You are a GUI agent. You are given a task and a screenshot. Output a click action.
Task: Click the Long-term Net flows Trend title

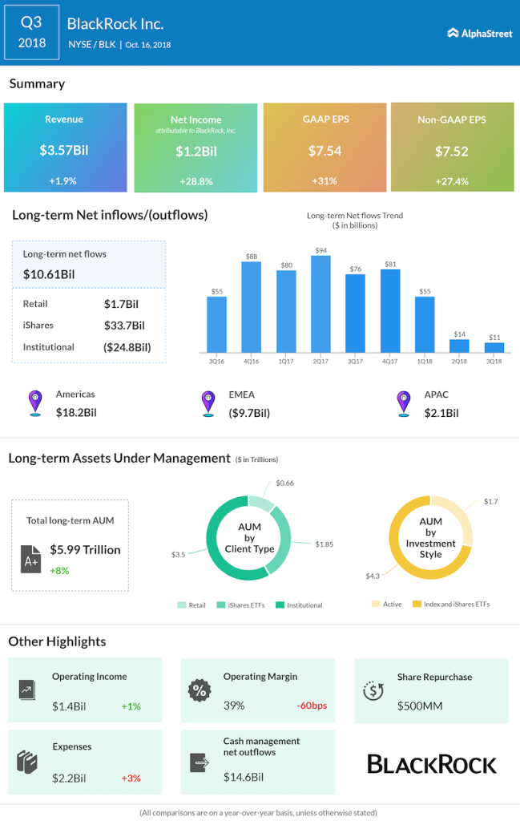tap(355, 220)
